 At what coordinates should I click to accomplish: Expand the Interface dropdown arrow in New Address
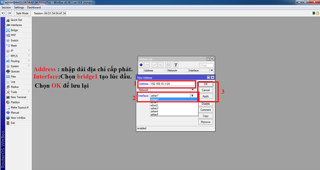192,96
